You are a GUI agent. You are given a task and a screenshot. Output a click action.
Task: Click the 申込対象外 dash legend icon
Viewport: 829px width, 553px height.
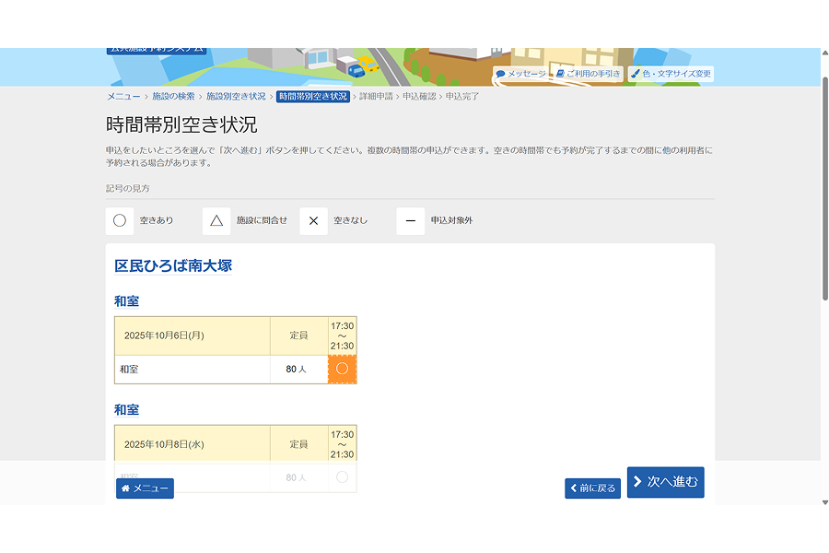click(410, 221)
